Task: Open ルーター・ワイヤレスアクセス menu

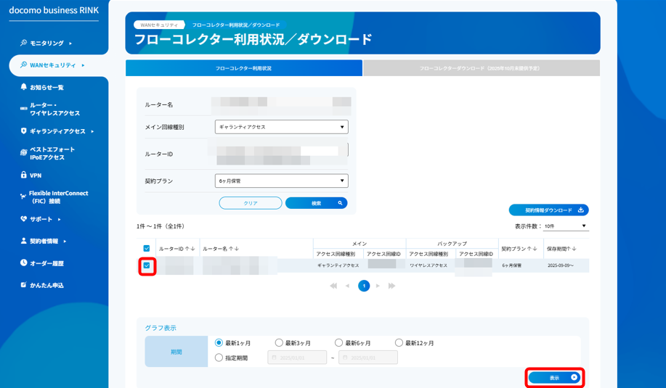Action: click(x=54, y=109)
